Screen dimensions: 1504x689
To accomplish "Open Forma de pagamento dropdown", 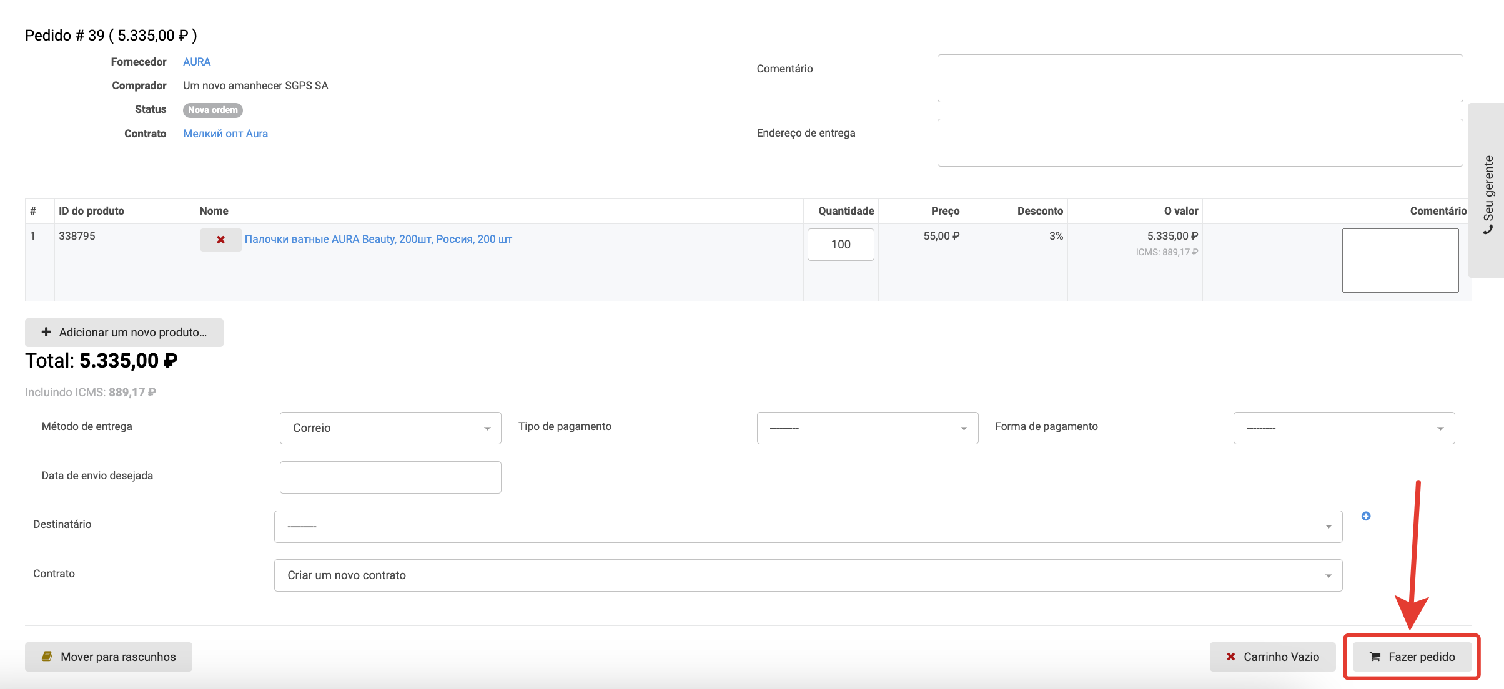I will (x=1343, y=428).
